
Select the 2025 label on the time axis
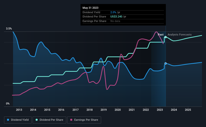(x=188, y=110)
